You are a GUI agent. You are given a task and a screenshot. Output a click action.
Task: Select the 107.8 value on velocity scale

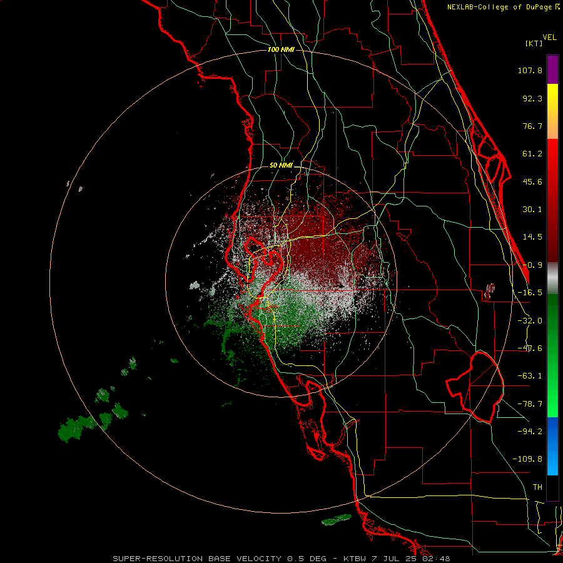coord(530,70)
